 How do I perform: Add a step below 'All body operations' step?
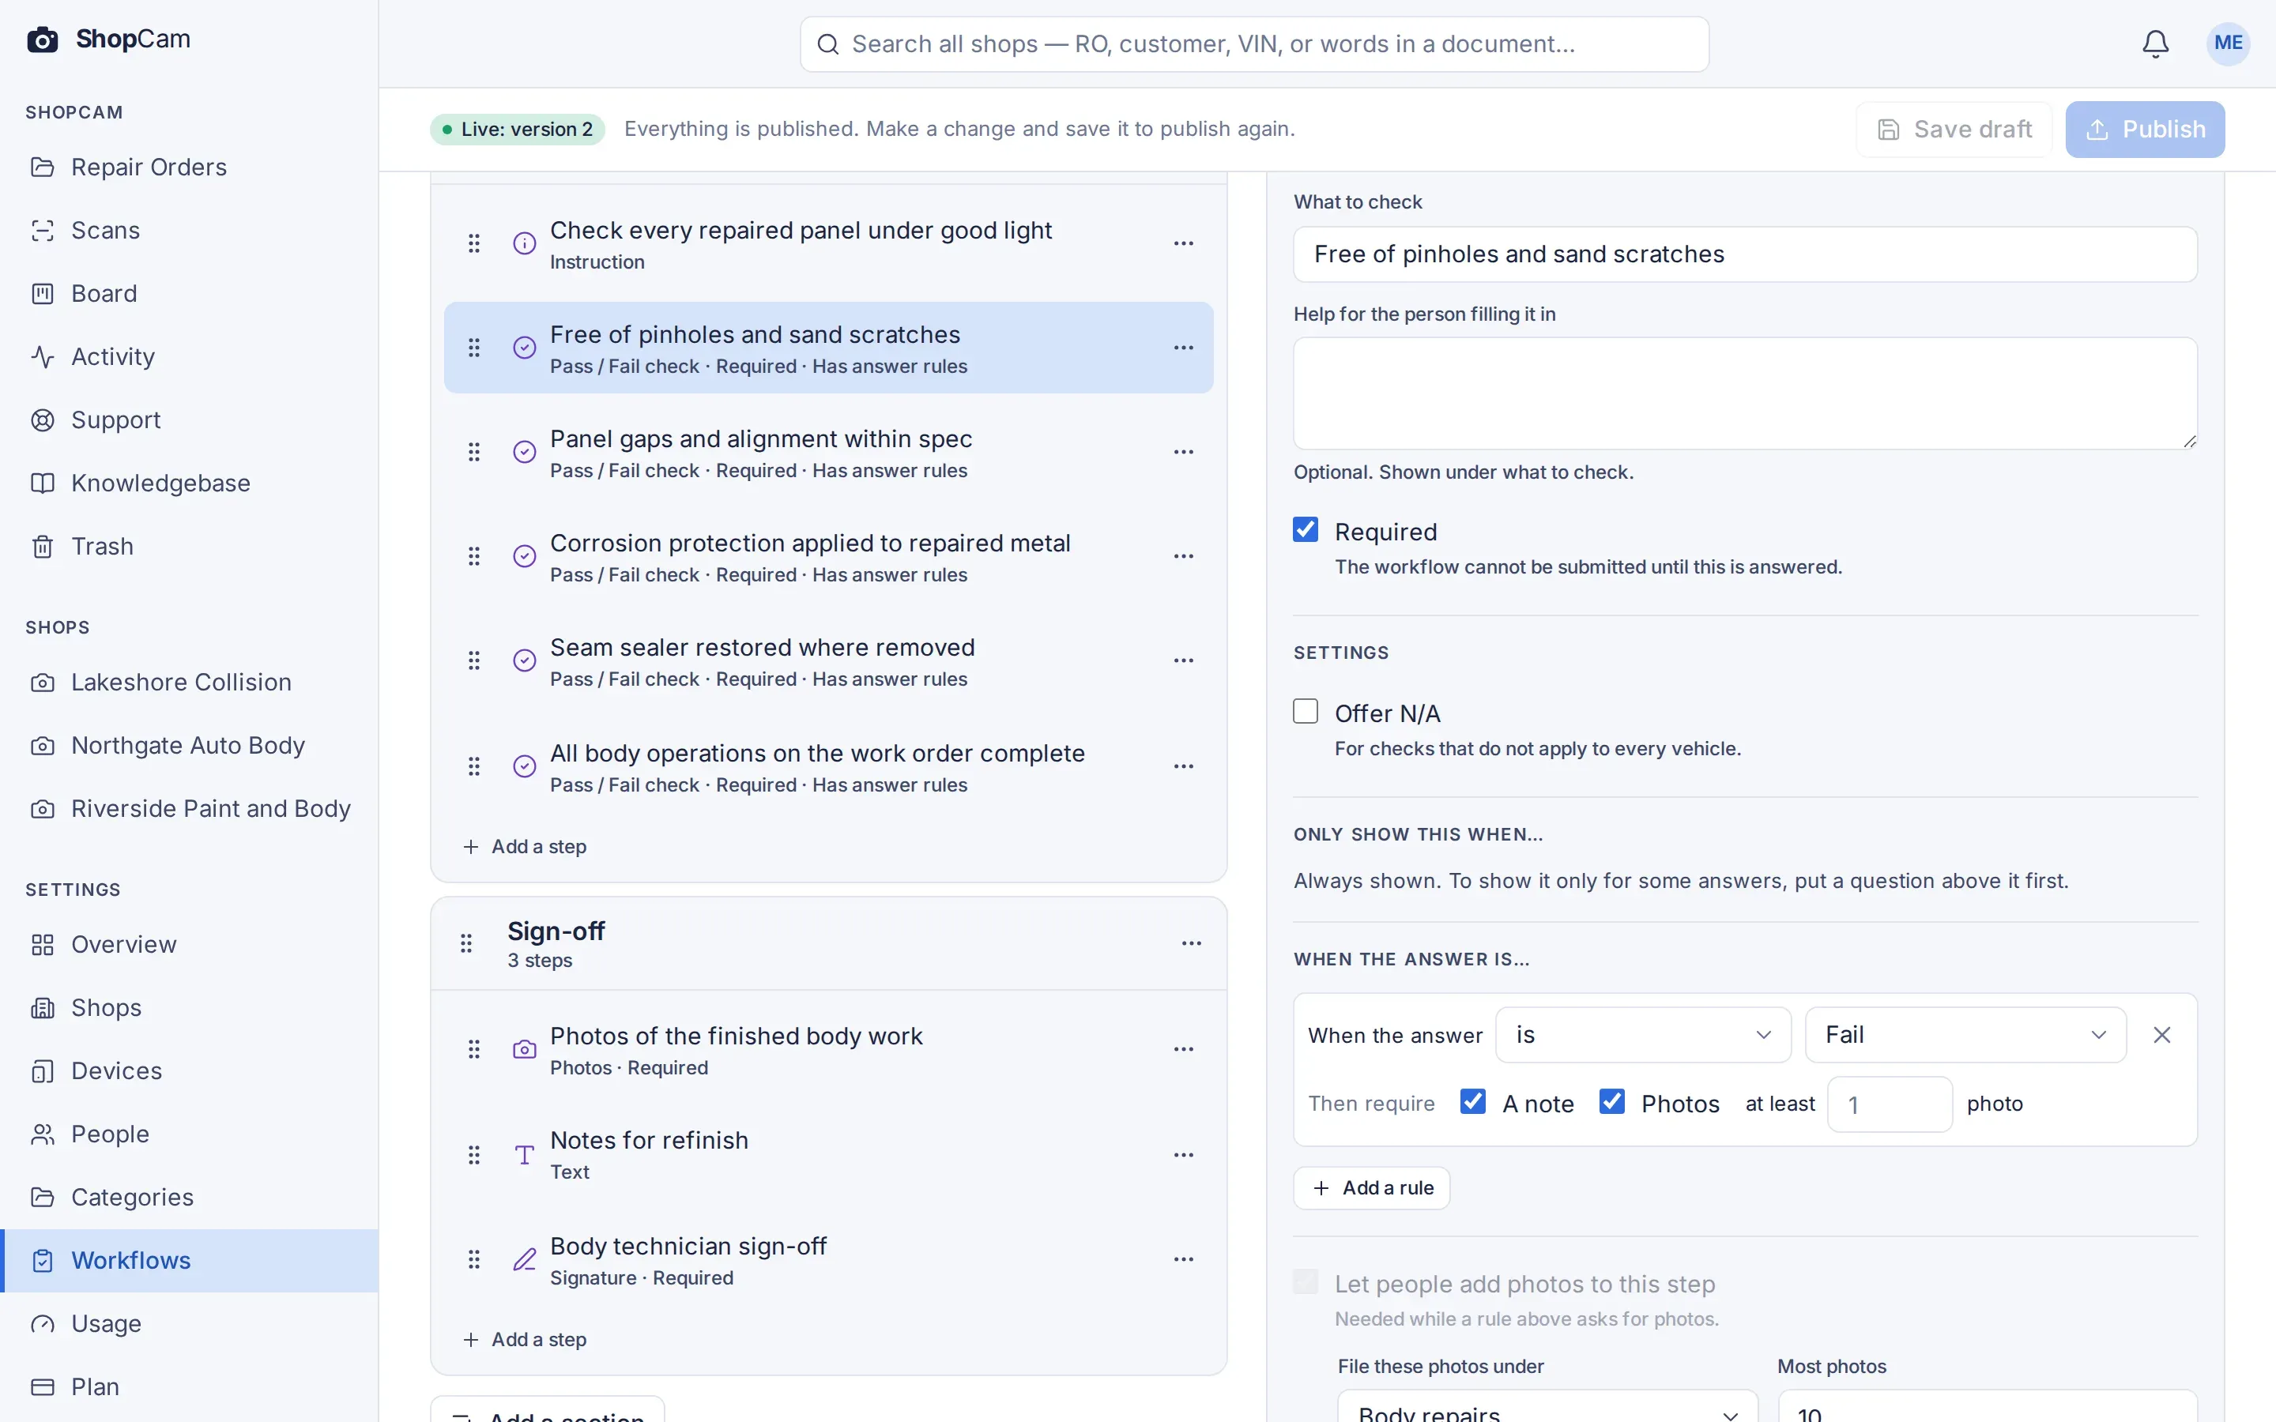pos(525,846)
